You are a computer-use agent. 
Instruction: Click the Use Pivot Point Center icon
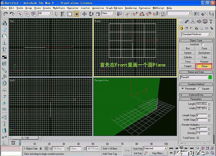(119, 14)
